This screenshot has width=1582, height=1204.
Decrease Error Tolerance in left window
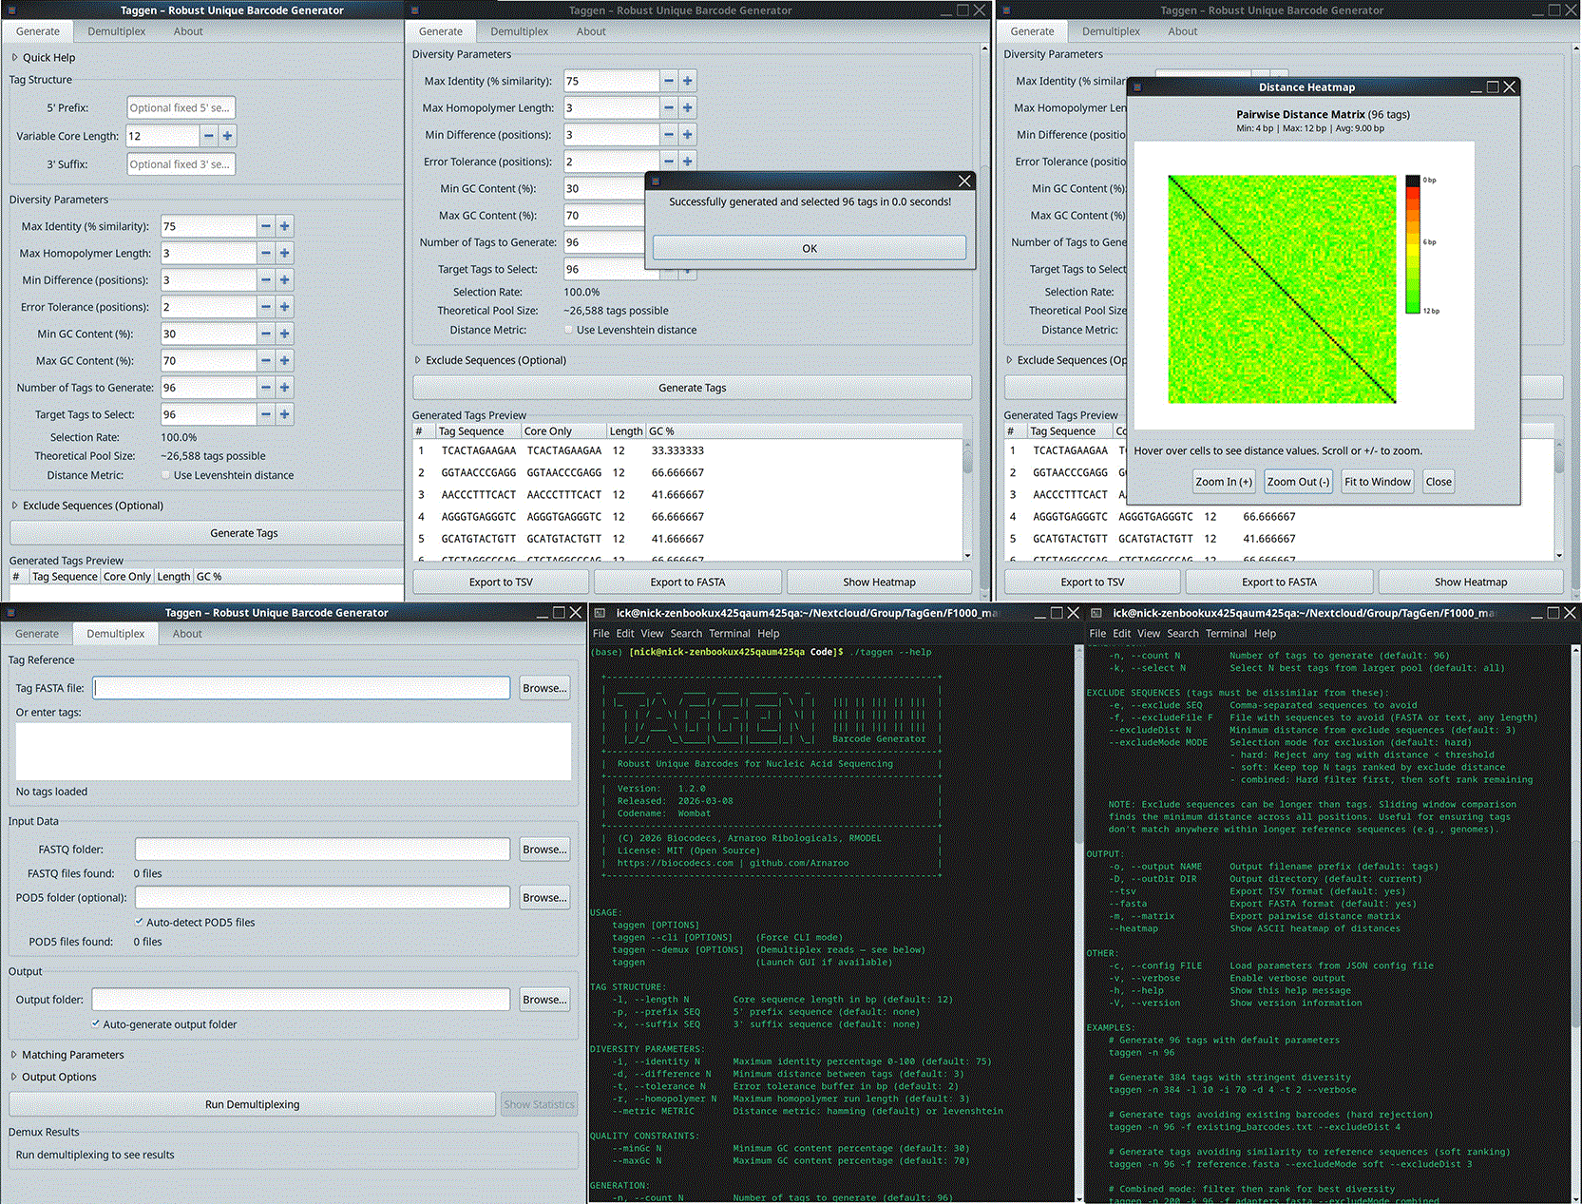click(266, 307)
